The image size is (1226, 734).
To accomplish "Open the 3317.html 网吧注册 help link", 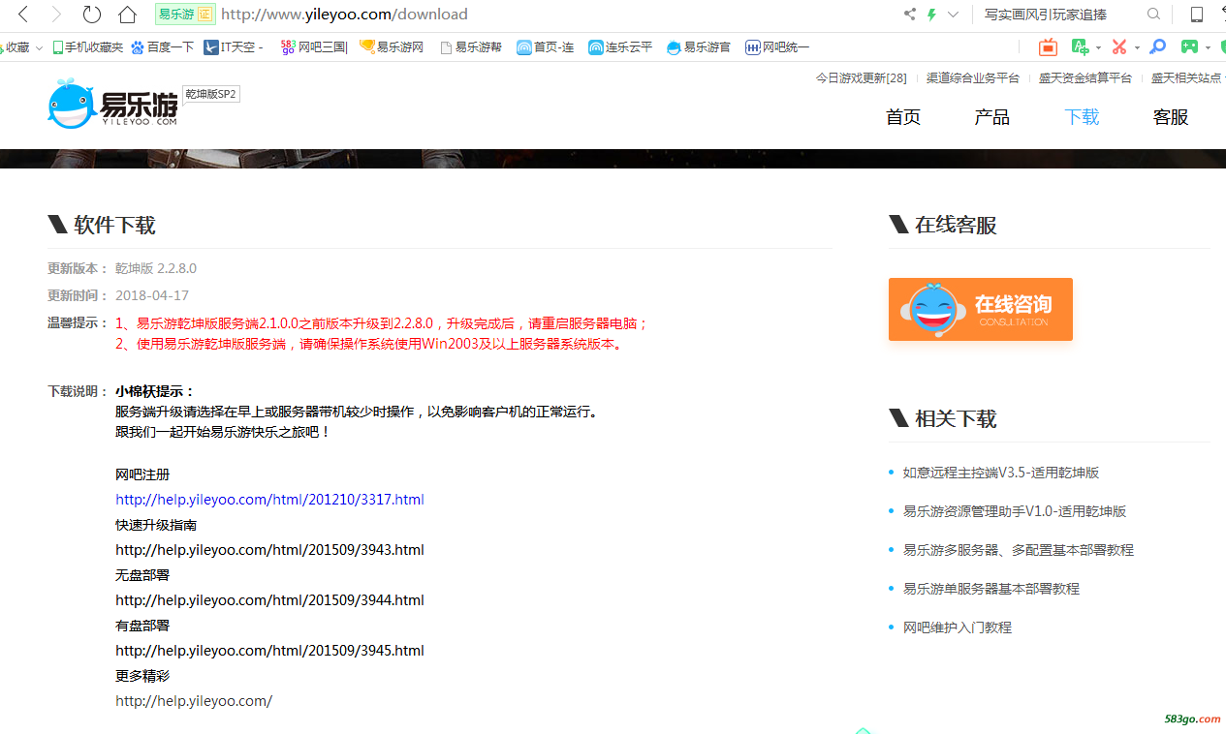I will pyautogui.click(x=269, y=500).
